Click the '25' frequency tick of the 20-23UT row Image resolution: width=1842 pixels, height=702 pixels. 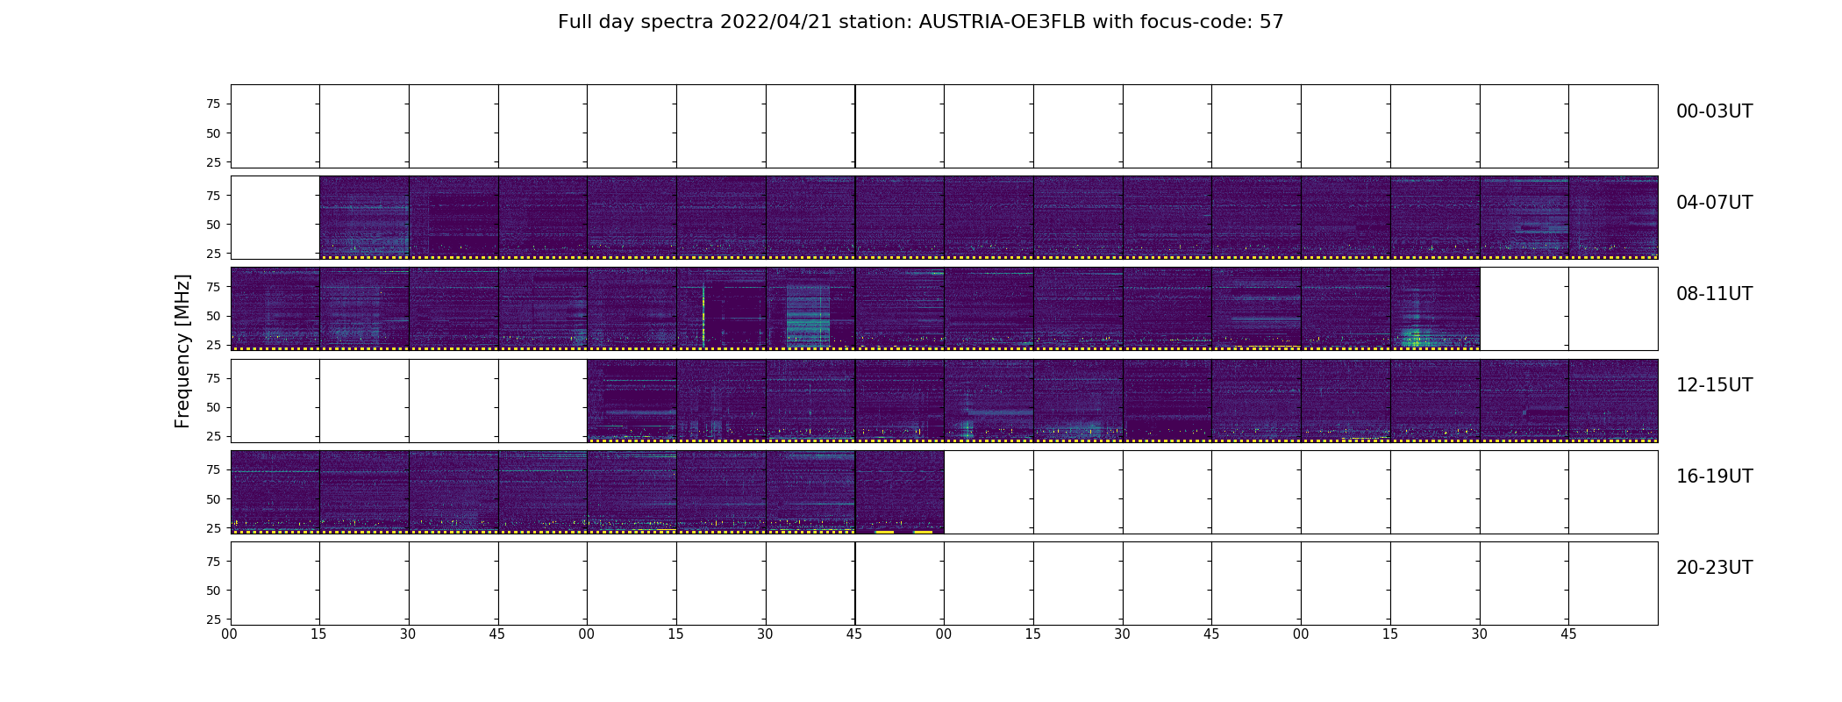[213, 620]
